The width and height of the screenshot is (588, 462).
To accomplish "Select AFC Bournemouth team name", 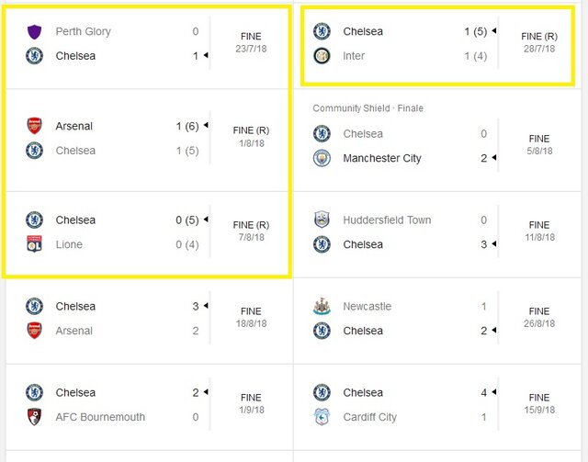I will (100, 417).
